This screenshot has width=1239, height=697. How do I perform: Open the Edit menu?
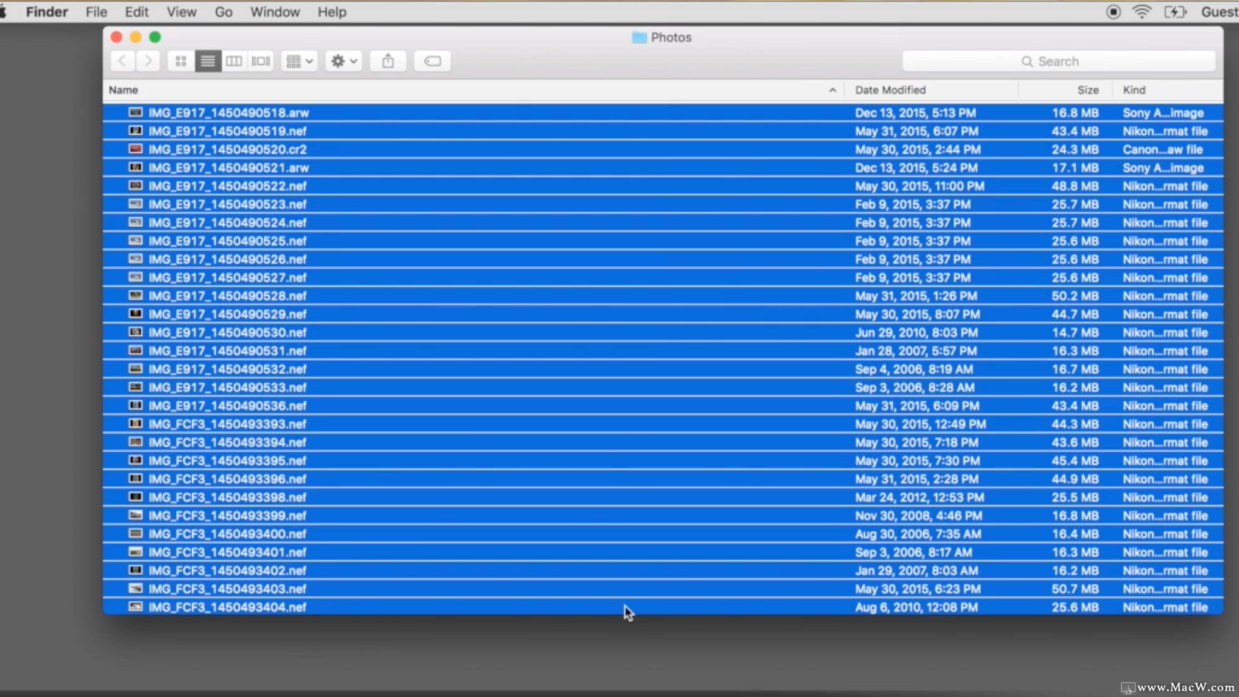pyautogui.click(x=136, y=12)
